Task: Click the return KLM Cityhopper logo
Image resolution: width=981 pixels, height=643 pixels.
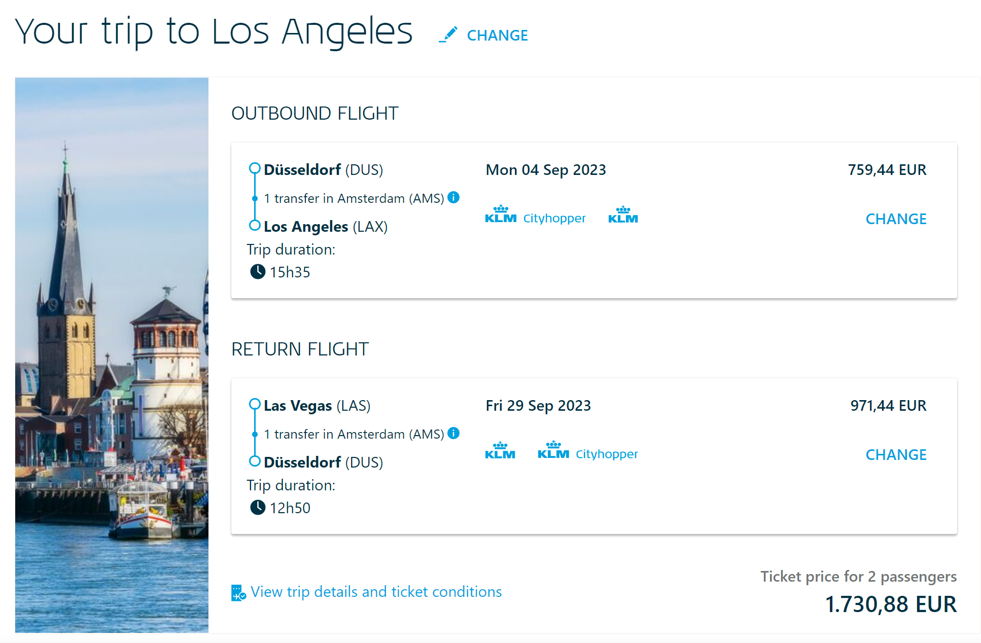Action: click(587, 451)
